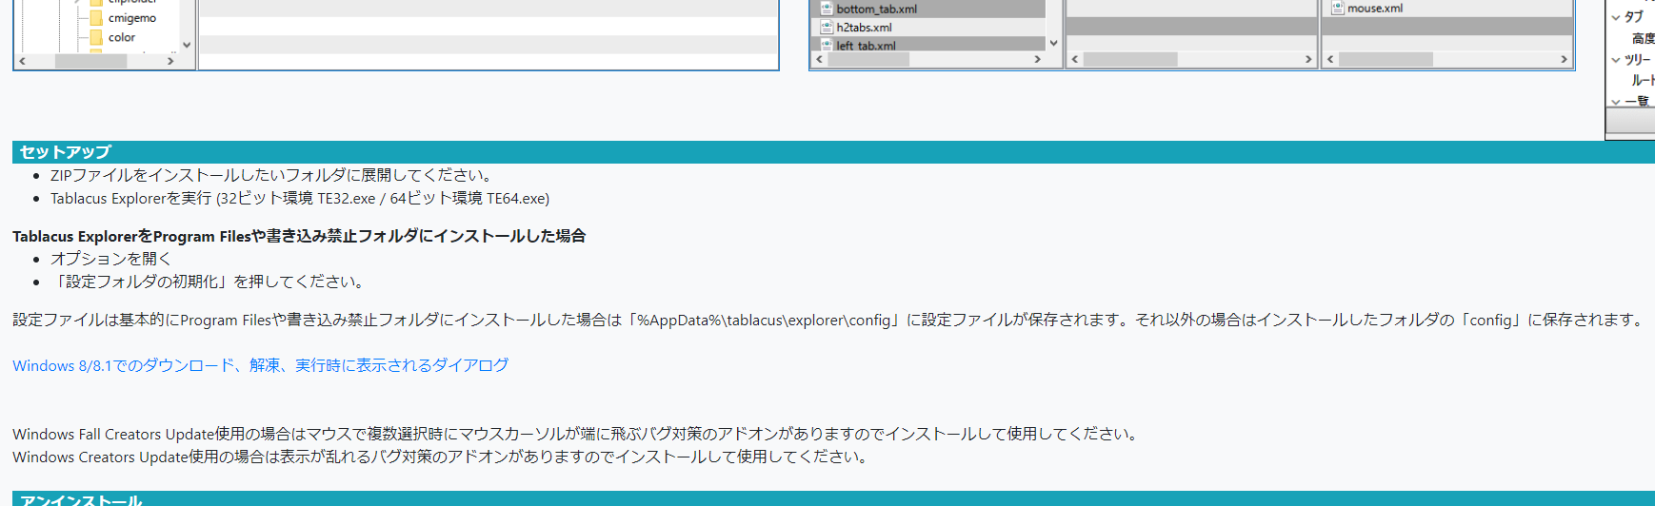The height and width of the screenshot is (506, 1655).
Task: Click right arrow under h2tabs.xml list
Action: click(x=1038, y=59)
